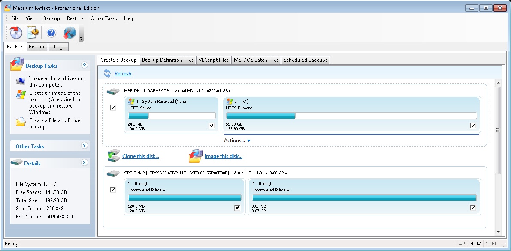Viewport: 511px width, 251px height.
Task: Open the defaults settings notepad-gear toolbar icon
Action: point(33,33)
